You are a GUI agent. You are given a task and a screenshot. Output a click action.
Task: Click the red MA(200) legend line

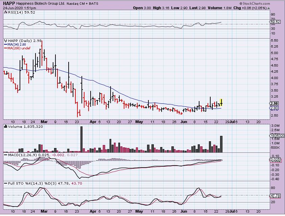(5, 48)
